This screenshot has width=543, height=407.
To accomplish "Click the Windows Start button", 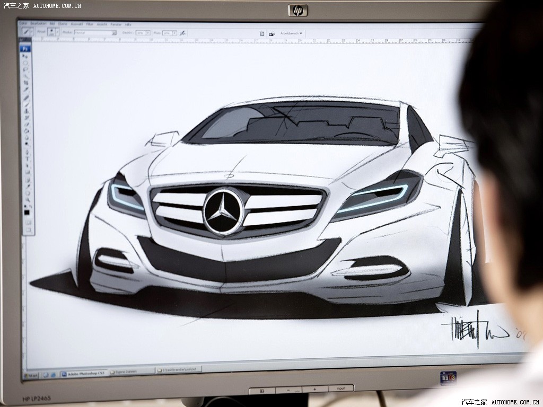I will [31, 374].
